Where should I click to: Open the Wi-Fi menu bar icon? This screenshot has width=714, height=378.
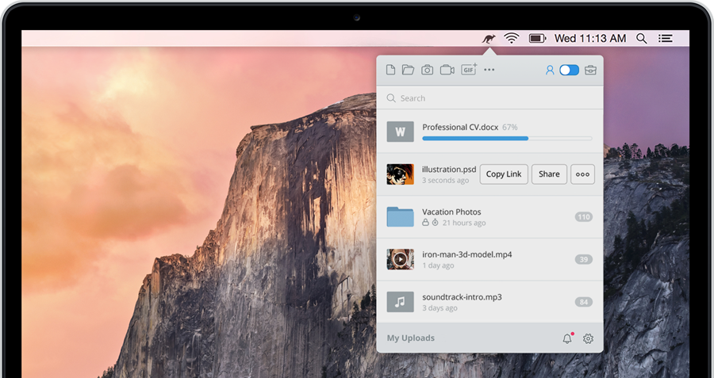tap(512, 38)
